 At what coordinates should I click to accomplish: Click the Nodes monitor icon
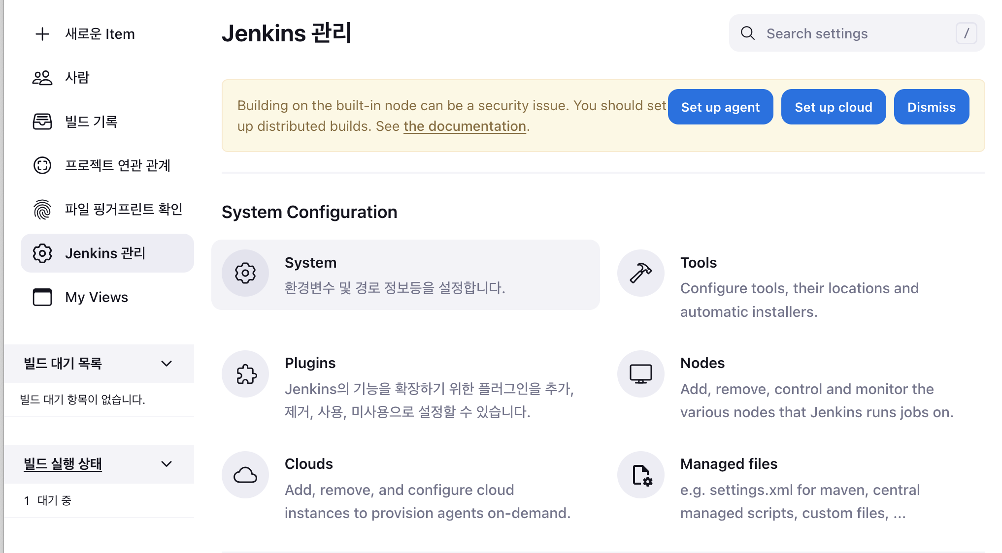pyautogui.click(x=640, y=374)
